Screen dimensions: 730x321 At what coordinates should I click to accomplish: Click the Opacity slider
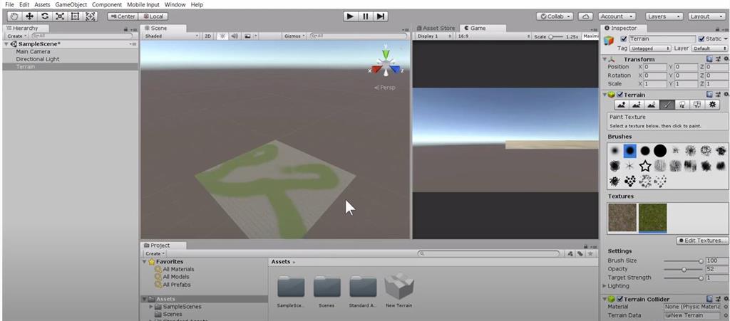(683, 270)
